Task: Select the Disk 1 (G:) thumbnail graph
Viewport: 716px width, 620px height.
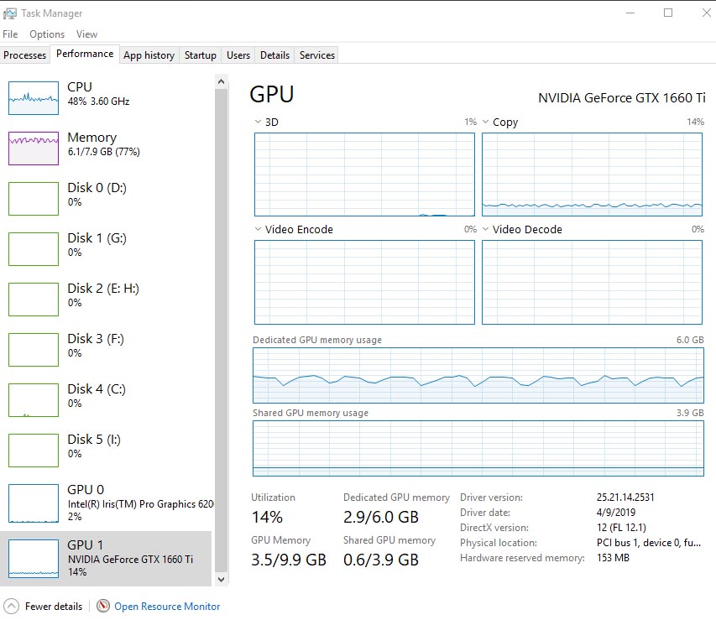Action: pyautogui.click(x=34, y=249)
